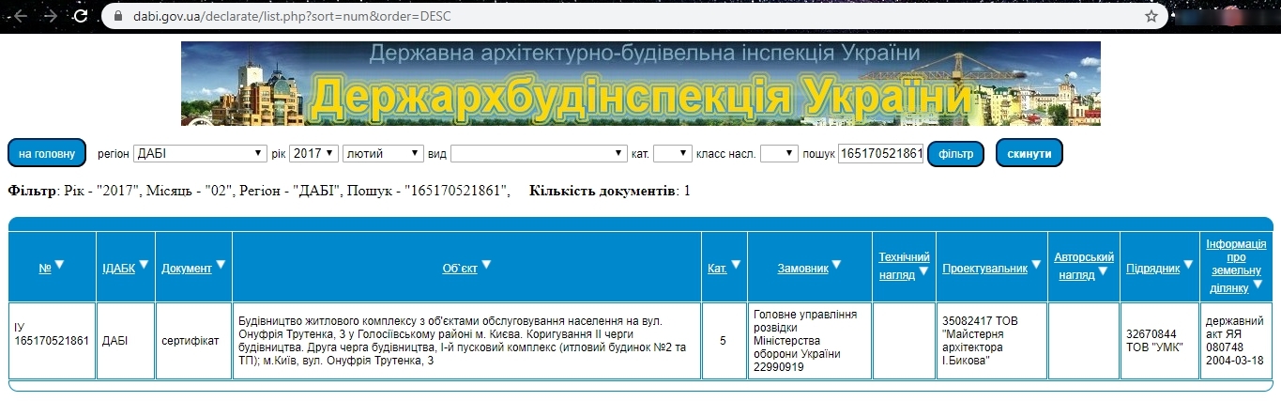Screen dimensions: 1281x401
Task: Reset filters with the скинути button
Action: tap(1029, 153)
